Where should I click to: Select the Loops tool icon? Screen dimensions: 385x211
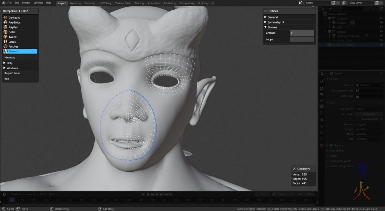coord(5,42)
